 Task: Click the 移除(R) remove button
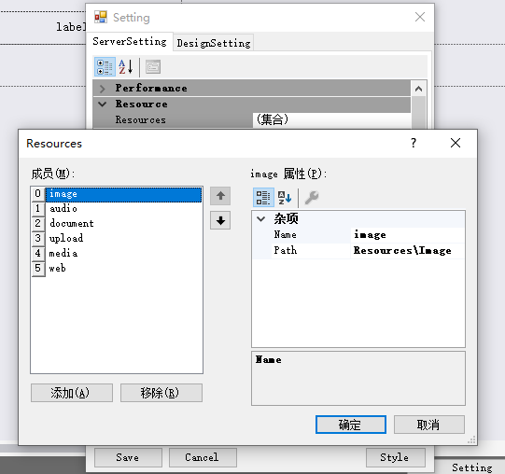coord(161,393)
